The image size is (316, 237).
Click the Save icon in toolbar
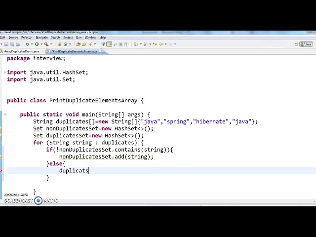[x=6, y=44]
